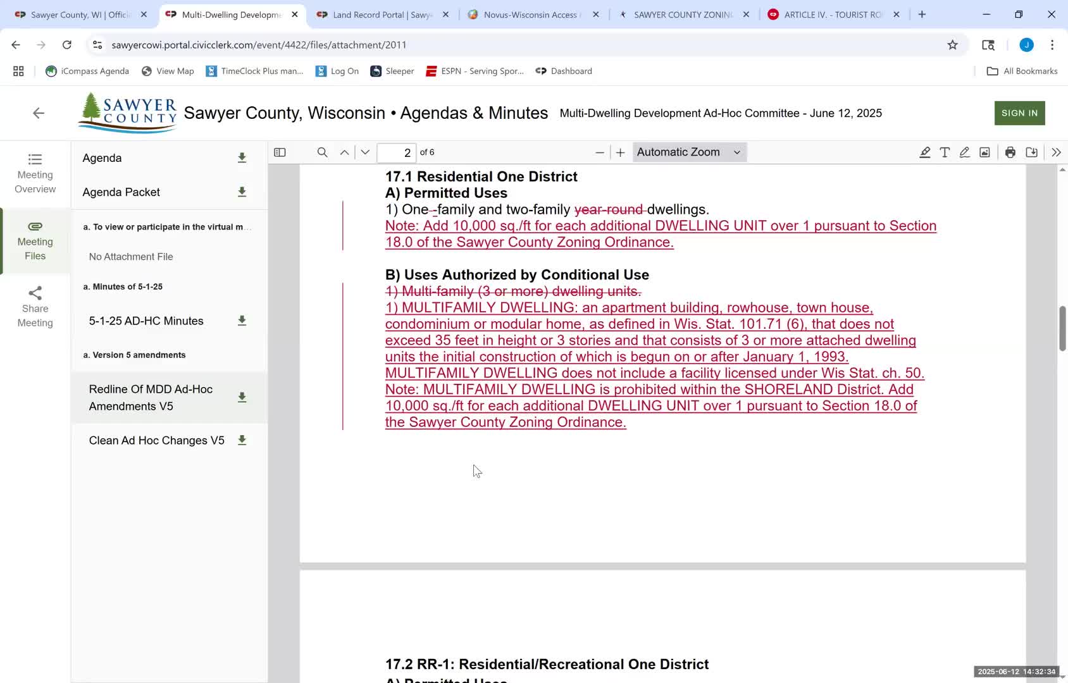Select the add image tool
Screen dimensions: 1068x683
(984, 152)
